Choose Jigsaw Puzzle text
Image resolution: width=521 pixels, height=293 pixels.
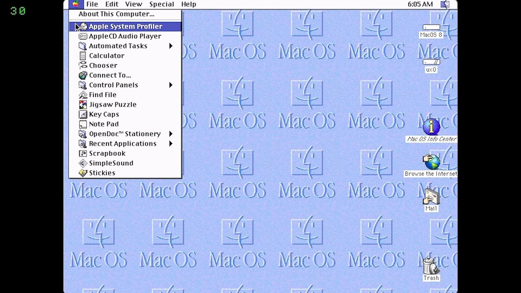[113, 105]
